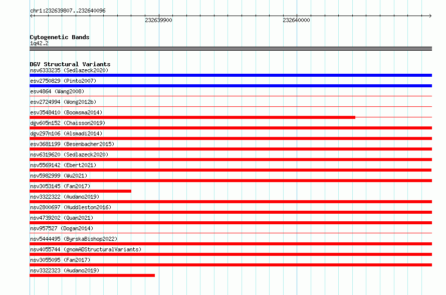Select the red bar under nsv5982999
This screenshot has width=446, height=295.
click(x=231, y=181)
